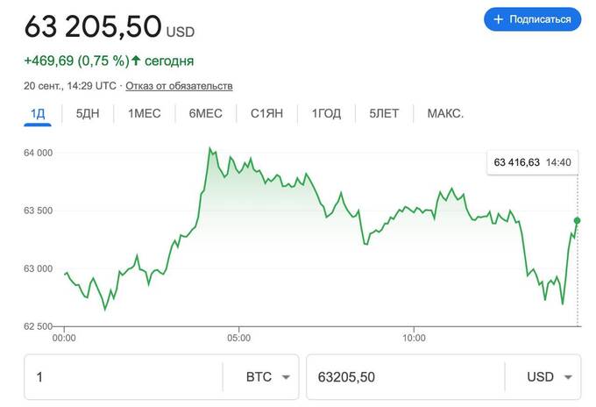The width and height of the screenshot is (596, 407).
Task: Switch to the 1МЕС time range tab
Action: [145, 114]
